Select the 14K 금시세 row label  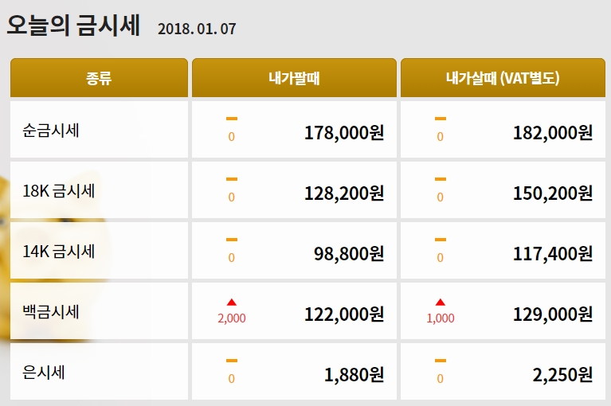click(x=60, y=252)
